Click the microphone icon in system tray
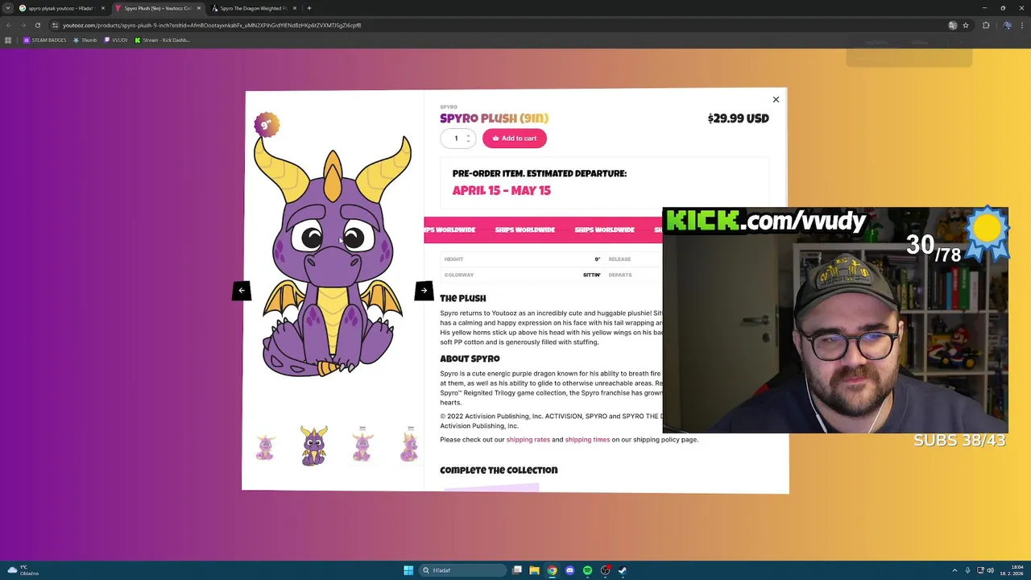The height and width of the screenshot is (580, 1031). point(967,570)
